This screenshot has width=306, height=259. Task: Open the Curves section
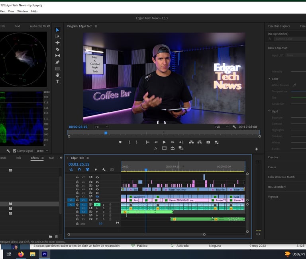pos(272,167)
